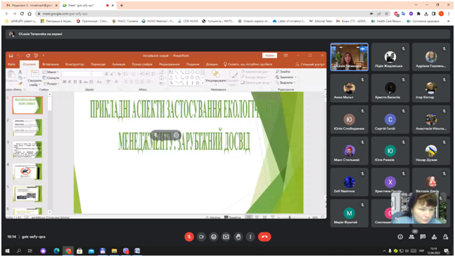The image size is (455, 257).
Task: Select OLesia Taraevska's video tile
Action: coord(350,57)
